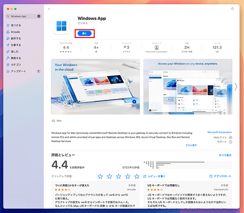Click the 4+ age rating info
This screenshot has width=244, height=213.
coord(96,47)
